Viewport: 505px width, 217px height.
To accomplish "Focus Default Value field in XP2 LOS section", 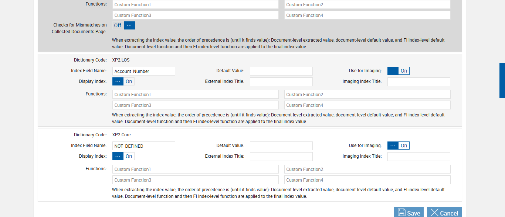I will tap(281, 71).
